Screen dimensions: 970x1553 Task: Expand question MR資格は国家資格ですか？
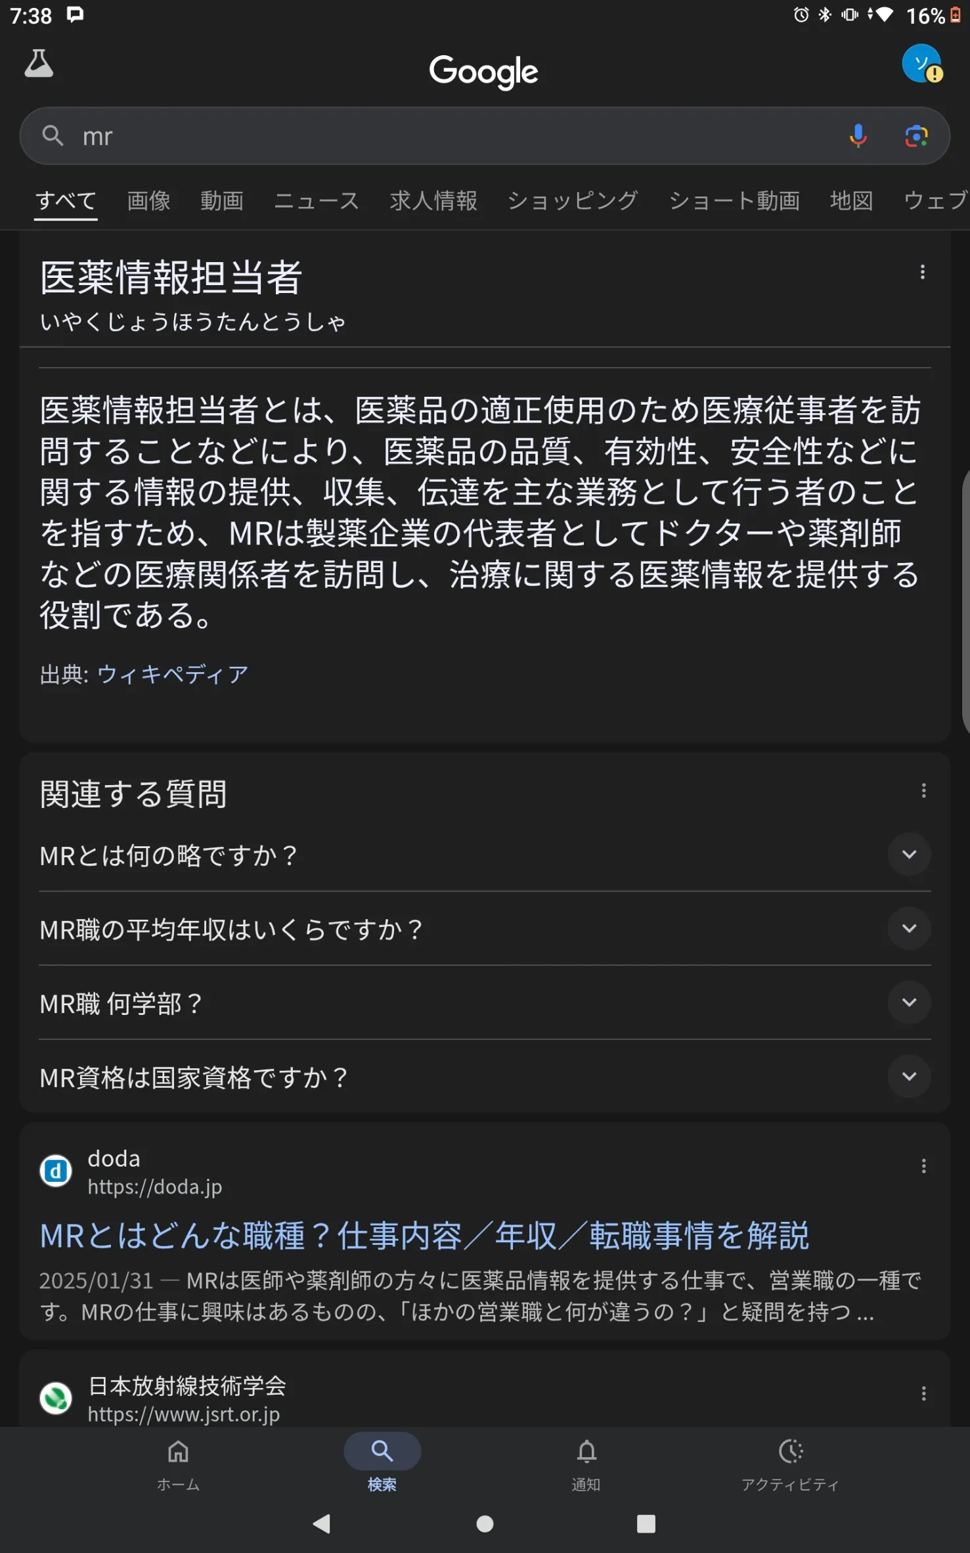(x=485, y=1077)
